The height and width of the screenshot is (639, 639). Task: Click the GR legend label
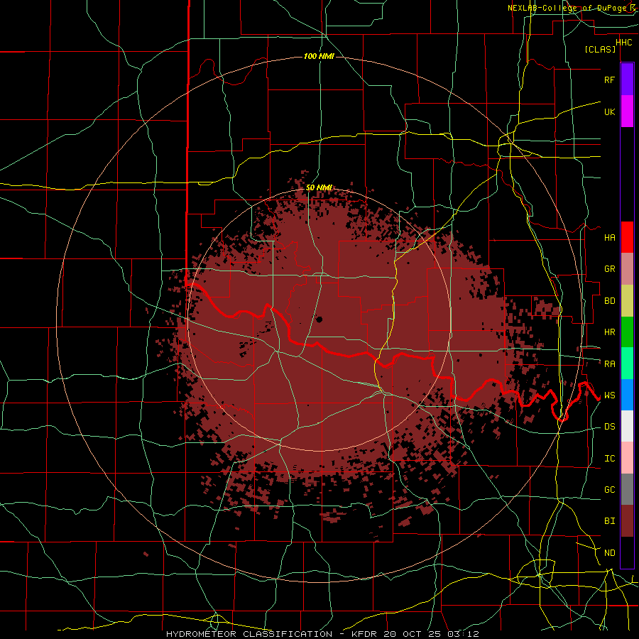click(x=609, y=269)
